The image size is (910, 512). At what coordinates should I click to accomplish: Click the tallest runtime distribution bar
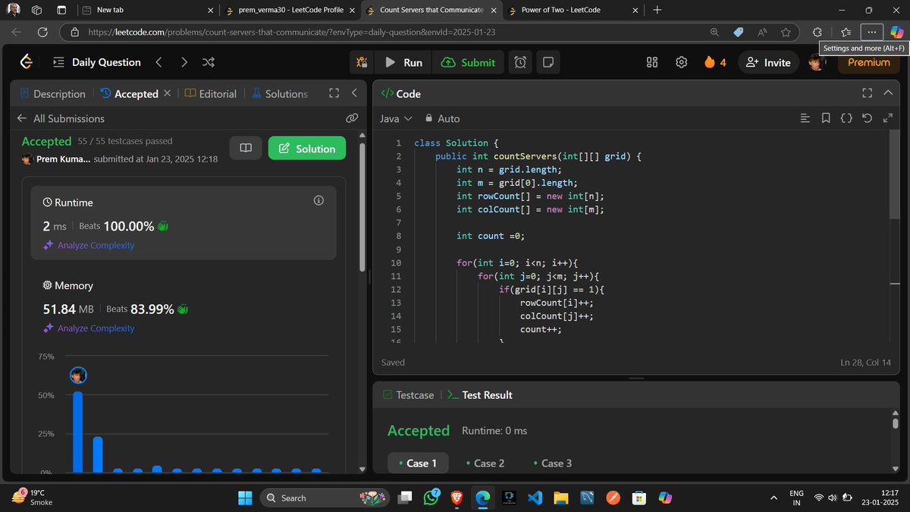(77, 431)
